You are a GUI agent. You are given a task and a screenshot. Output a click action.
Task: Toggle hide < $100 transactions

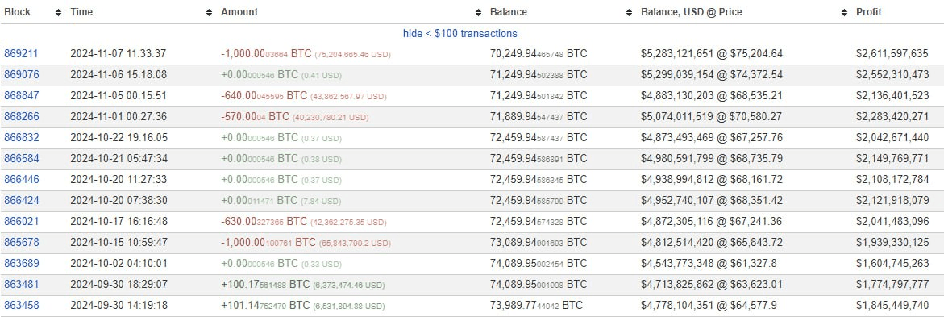[460, 34]
